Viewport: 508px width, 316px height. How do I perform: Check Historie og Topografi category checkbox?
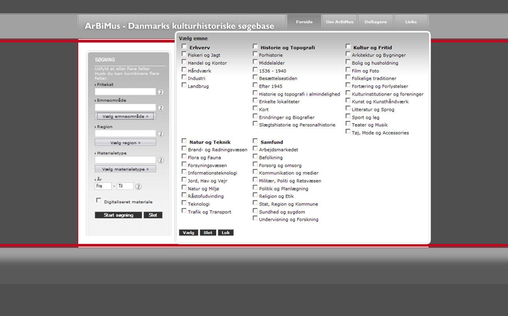coord(255,46)
